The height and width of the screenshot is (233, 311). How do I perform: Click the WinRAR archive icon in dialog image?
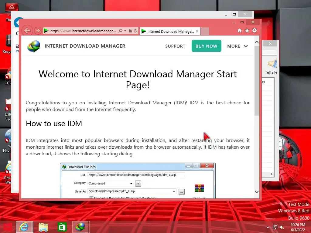pyautogui.click(x=200, y=188)
